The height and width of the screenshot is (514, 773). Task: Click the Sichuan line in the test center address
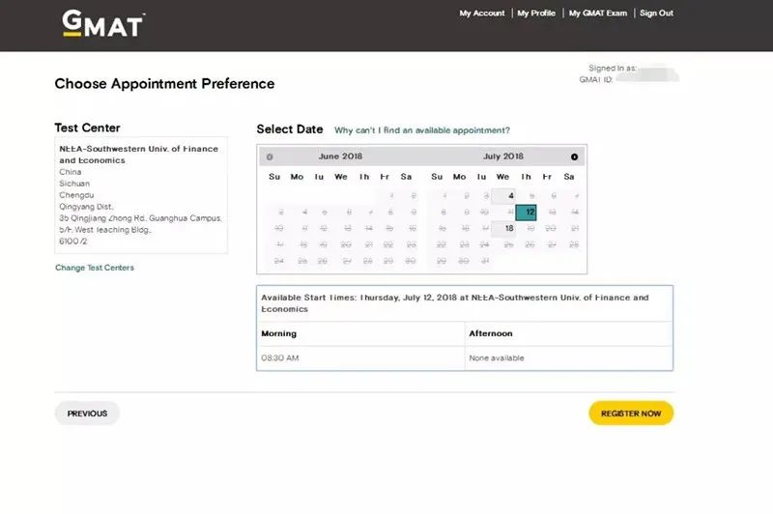74,184
